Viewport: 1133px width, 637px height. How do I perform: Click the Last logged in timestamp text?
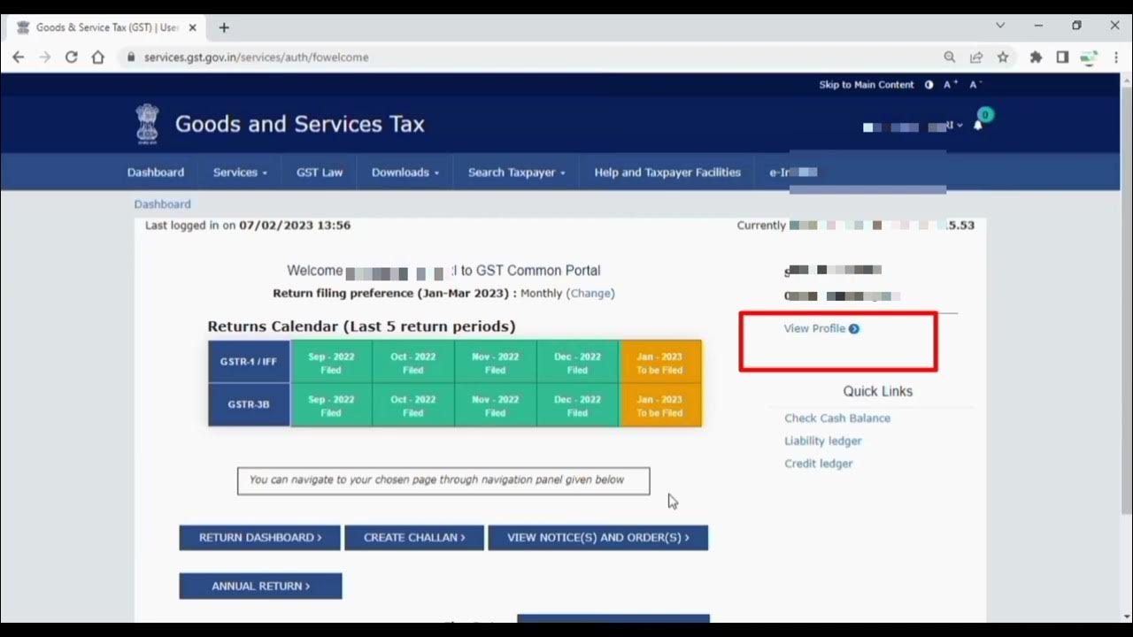point(248,226)
